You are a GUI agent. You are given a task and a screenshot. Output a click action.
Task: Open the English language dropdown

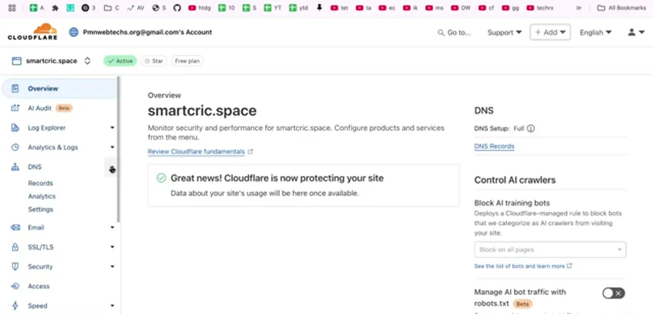pyautogui.click(x=595, y=32)
